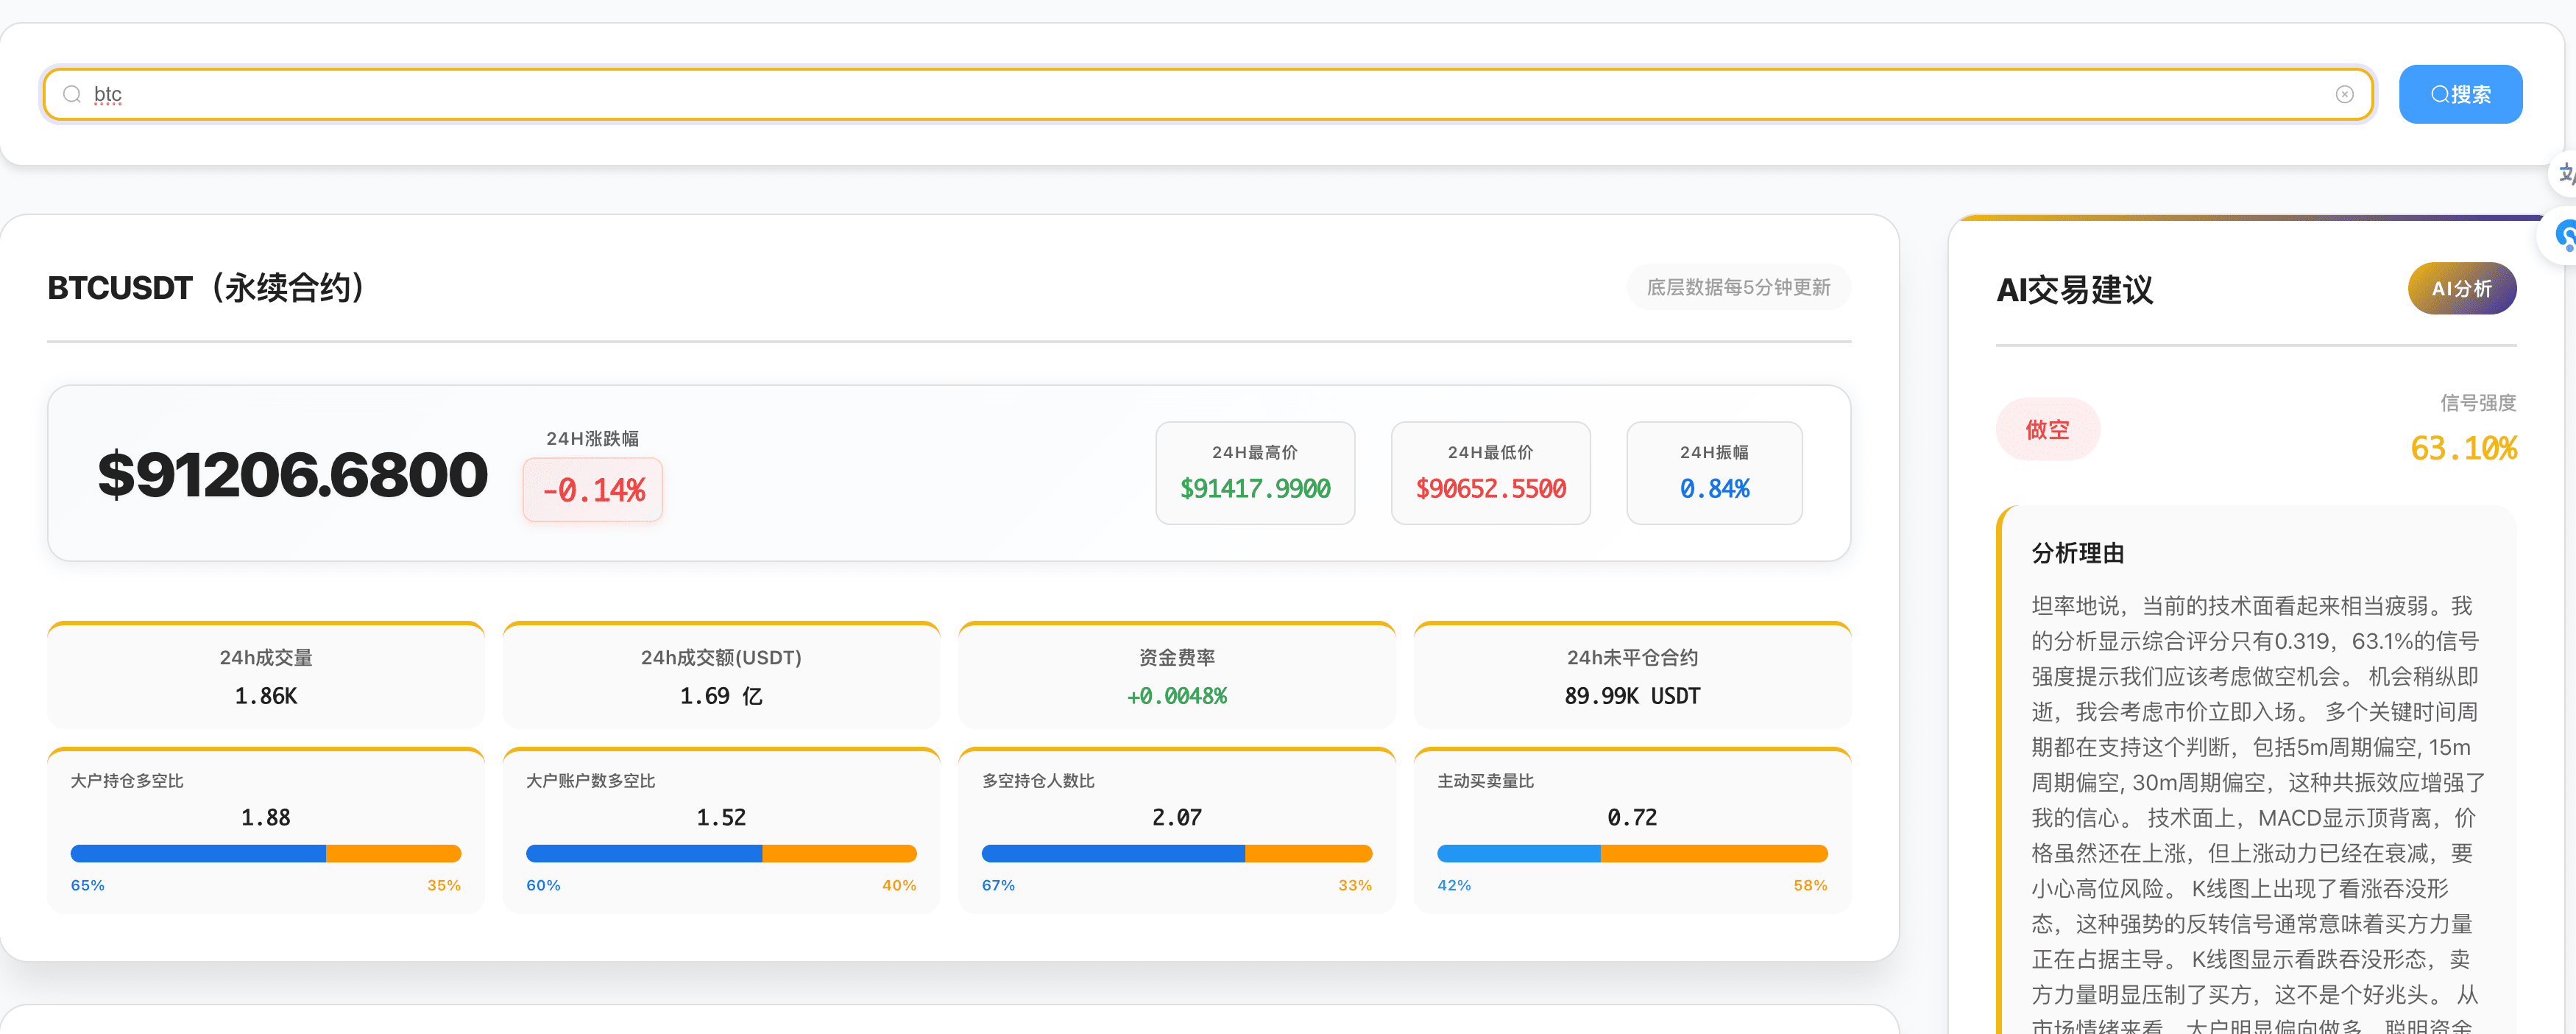Click the 做空 signal badge
This screenshot has width=2576, height=1034.
(x=2047, y=429)
